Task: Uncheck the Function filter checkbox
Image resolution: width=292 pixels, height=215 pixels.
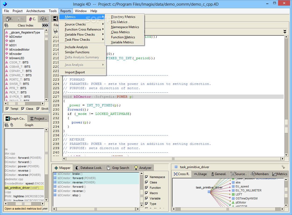Action: [147, 188]
